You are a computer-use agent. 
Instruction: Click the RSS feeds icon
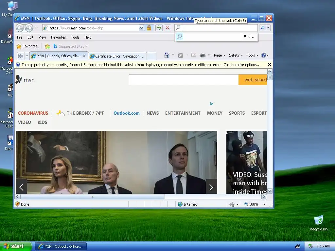click(x=181, y=56)
